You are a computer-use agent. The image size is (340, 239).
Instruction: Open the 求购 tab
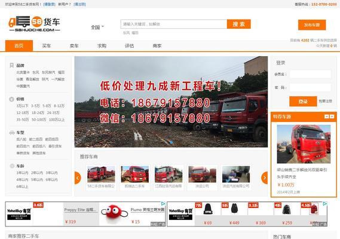coord(102,46)
